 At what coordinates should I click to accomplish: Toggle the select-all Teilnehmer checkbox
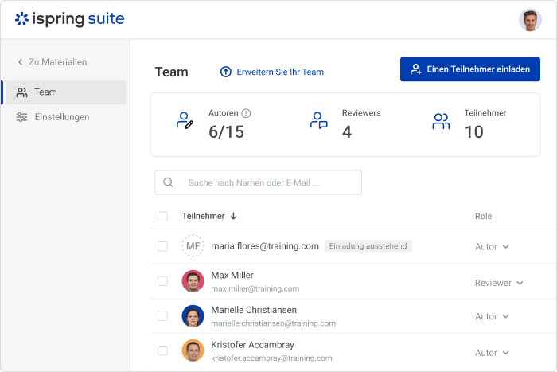pos(162,216)
